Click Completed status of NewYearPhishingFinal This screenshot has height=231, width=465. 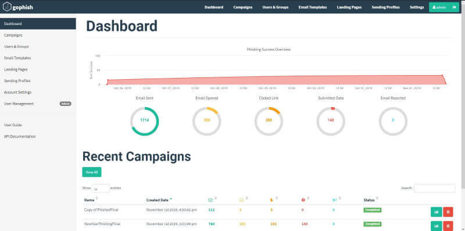pos(373,224)
